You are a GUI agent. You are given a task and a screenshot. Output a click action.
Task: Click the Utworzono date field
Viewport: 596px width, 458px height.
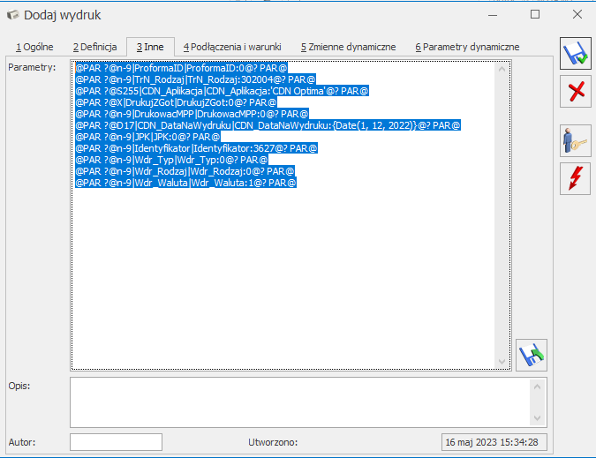(494, 442)
